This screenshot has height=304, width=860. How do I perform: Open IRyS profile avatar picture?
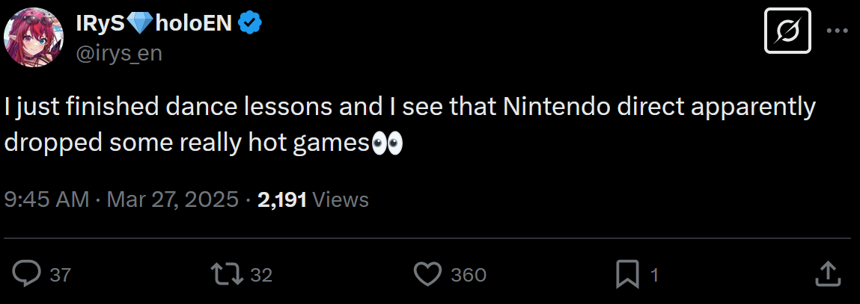pyautogui.click(x=34, y=37)
